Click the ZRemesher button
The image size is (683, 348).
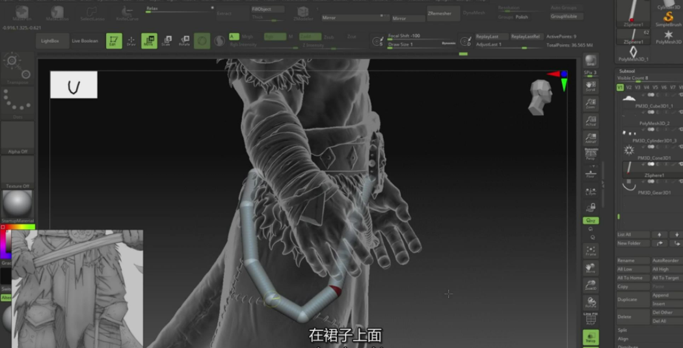[443, 14]
